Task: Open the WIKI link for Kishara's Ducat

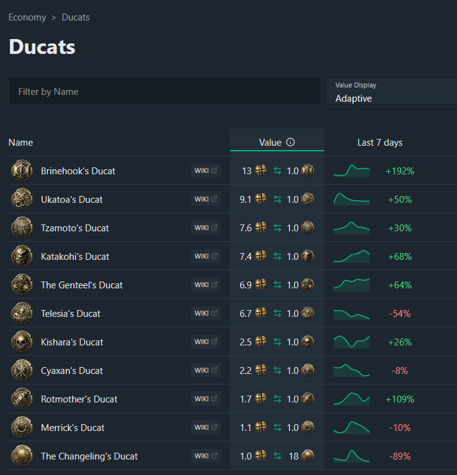Action: click(x=206, y=342)
